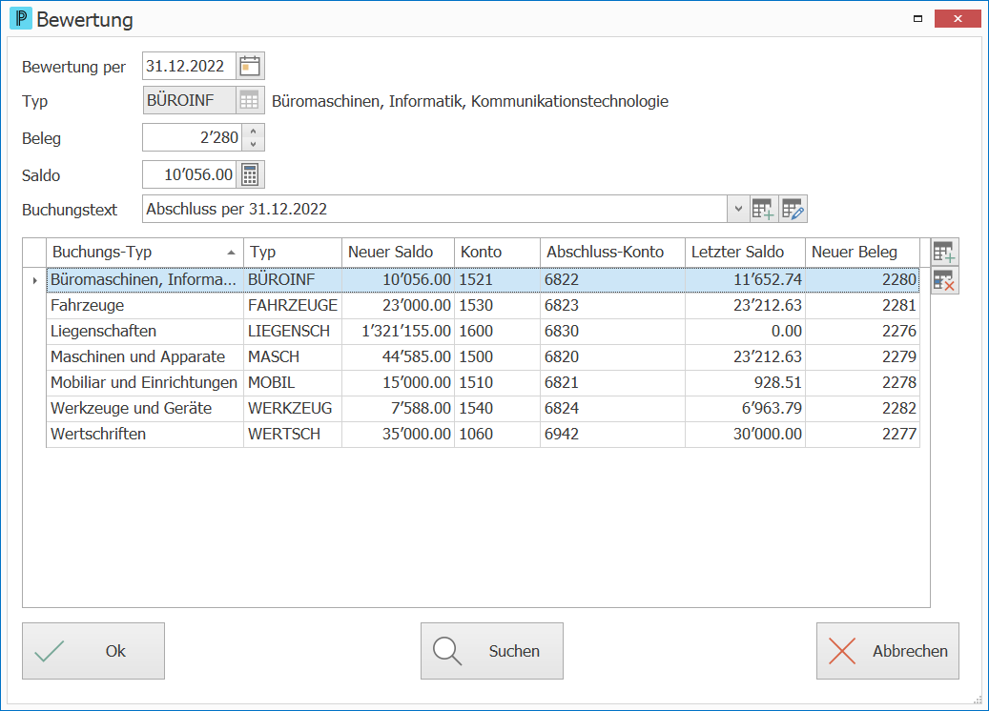The width and height of the screenshot is (989, 711).
Task: Click the Konto cell 1521
Action: tap(497, 280)
